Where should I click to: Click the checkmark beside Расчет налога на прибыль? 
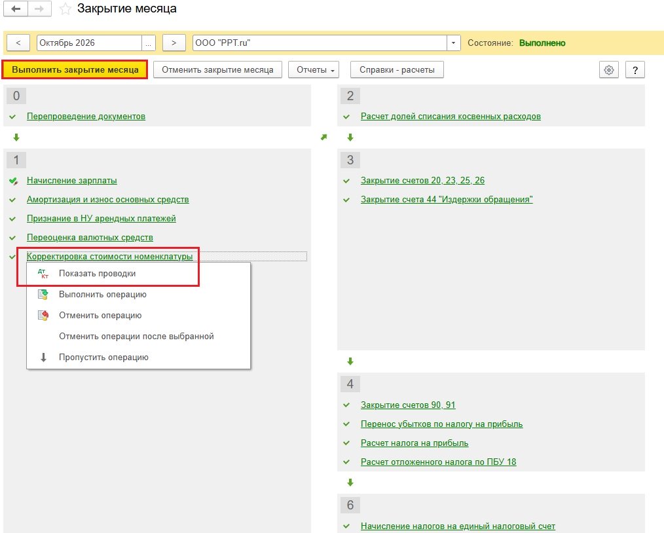(x=346, y=443)
